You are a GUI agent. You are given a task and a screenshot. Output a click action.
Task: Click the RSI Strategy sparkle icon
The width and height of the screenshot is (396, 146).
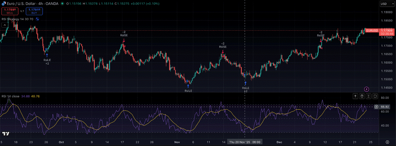tap(37, 19)
